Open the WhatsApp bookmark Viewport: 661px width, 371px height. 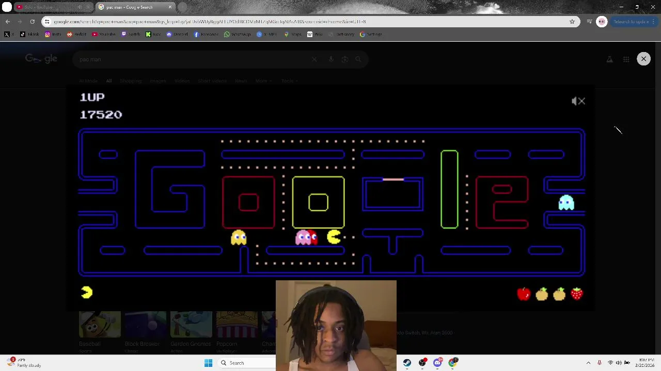tap(237, 35)
